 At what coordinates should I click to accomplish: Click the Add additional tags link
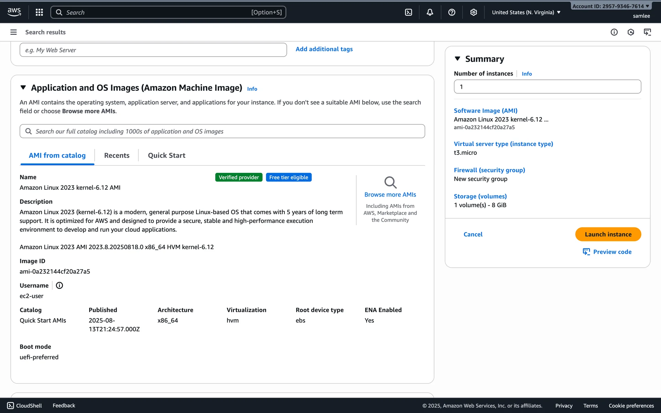click(324, 49)
